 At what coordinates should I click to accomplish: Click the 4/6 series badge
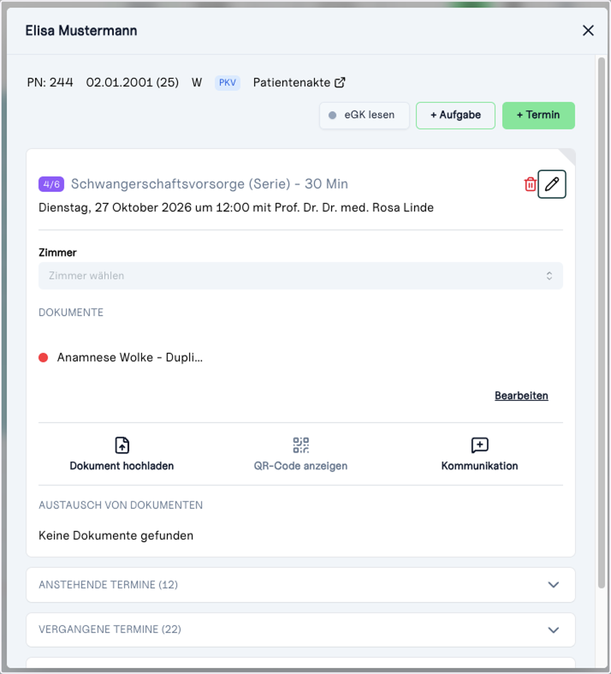51,184
